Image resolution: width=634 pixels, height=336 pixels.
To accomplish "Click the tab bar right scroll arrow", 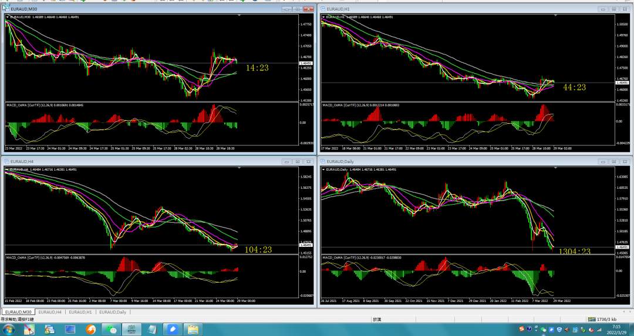I will point(630,312).
